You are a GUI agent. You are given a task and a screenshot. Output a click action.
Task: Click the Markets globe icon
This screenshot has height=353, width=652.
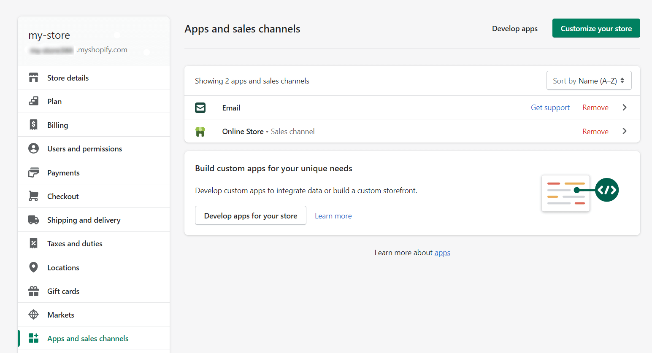[33, 315]
